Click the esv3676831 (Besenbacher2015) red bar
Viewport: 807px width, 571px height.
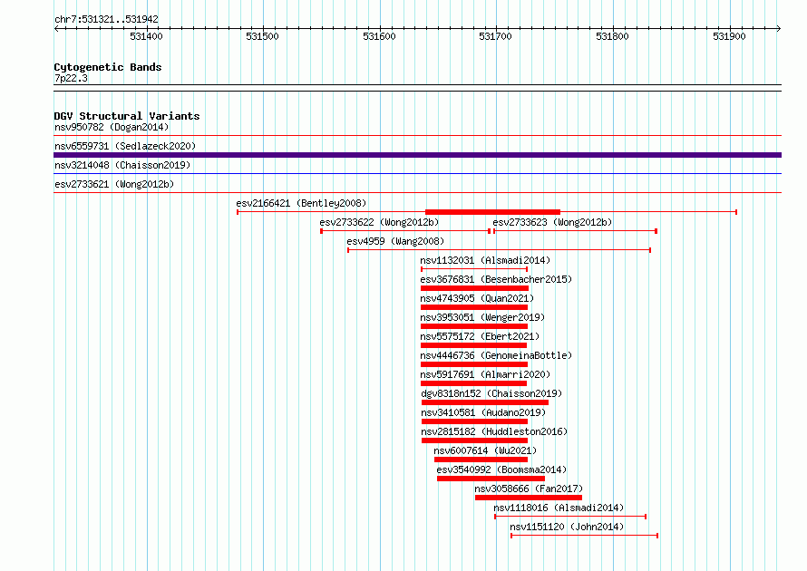474,288
